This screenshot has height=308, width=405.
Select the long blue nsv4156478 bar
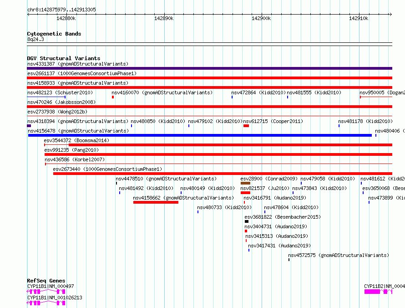(x=200, y=135)
